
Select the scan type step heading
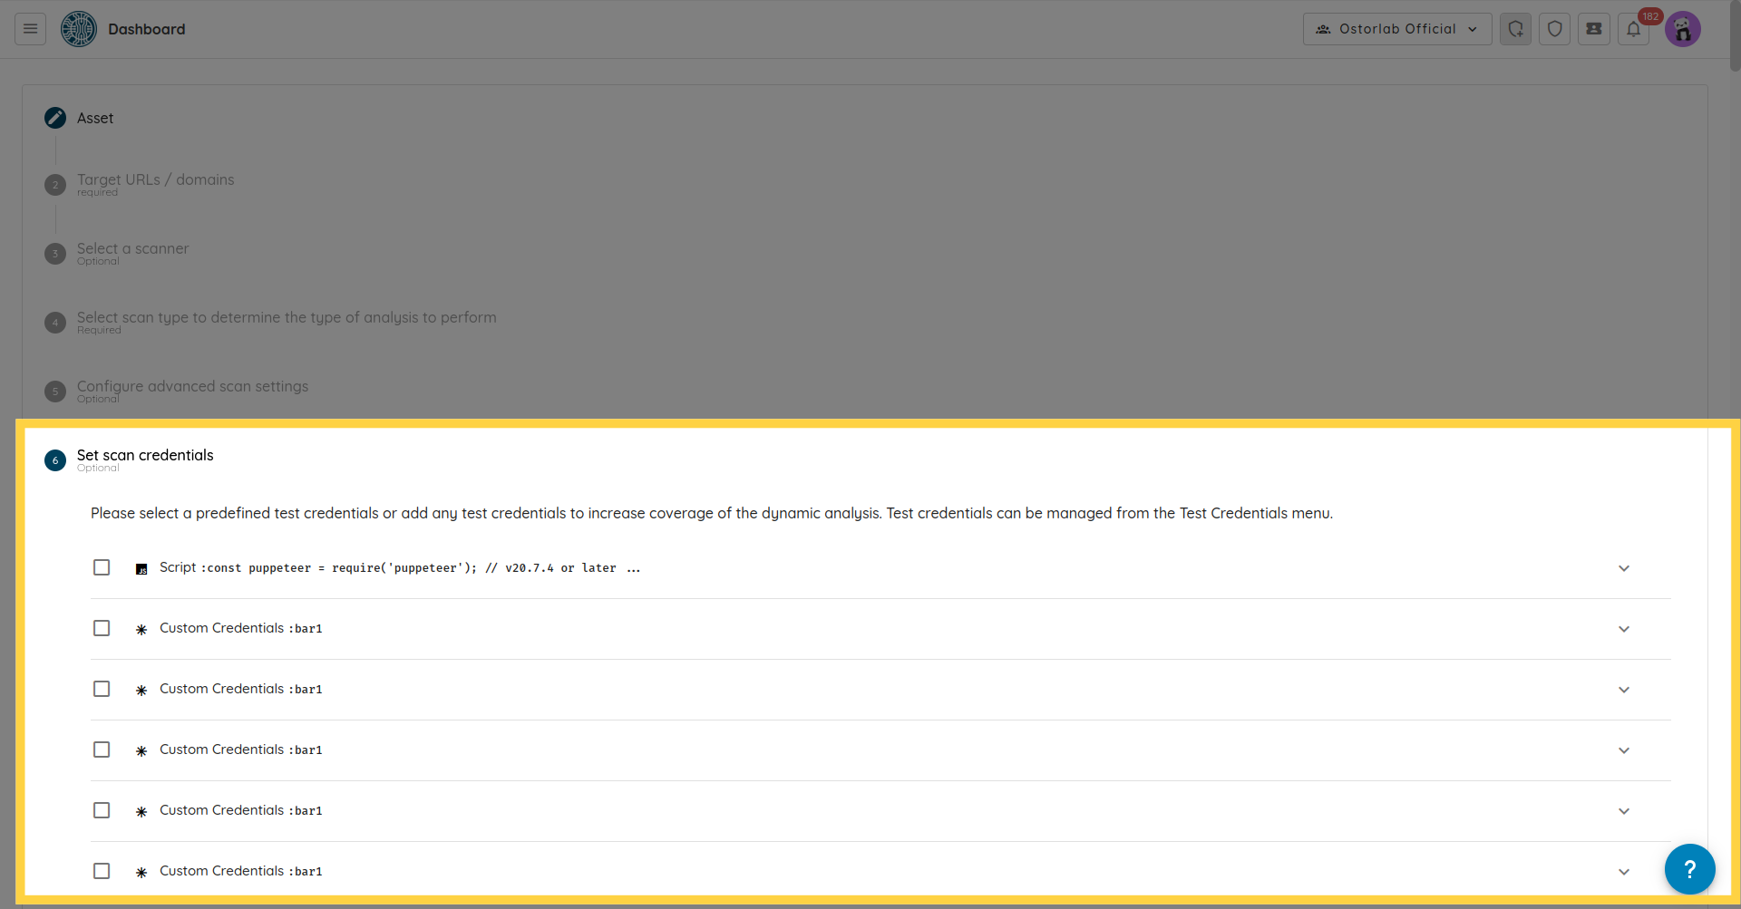[287, 318]
